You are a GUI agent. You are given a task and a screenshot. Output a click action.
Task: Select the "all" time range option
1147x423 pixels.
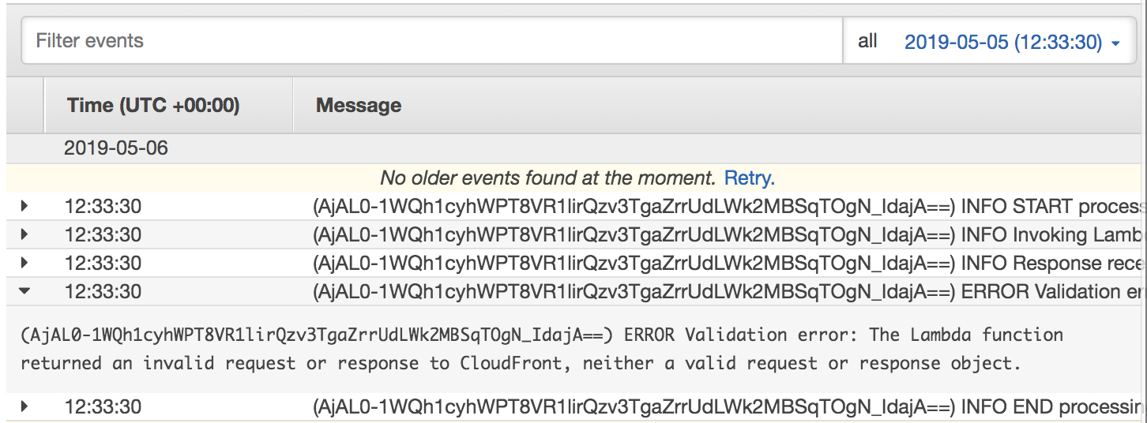(867, 41)
